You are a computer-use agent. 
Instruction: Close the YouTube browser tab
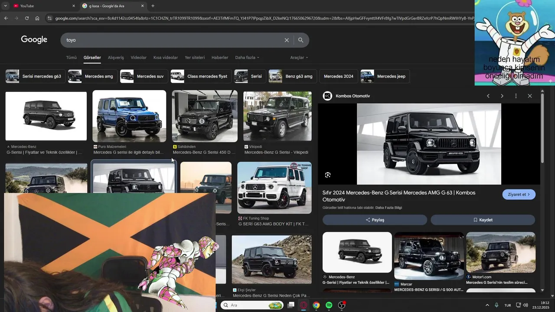(x=73, y=6)
